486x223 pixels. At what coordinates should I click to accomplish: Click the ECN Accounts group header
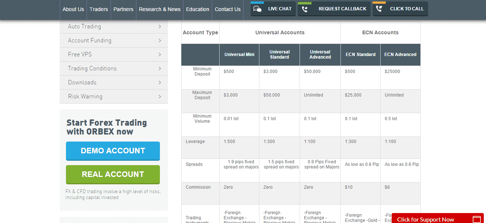381,32
